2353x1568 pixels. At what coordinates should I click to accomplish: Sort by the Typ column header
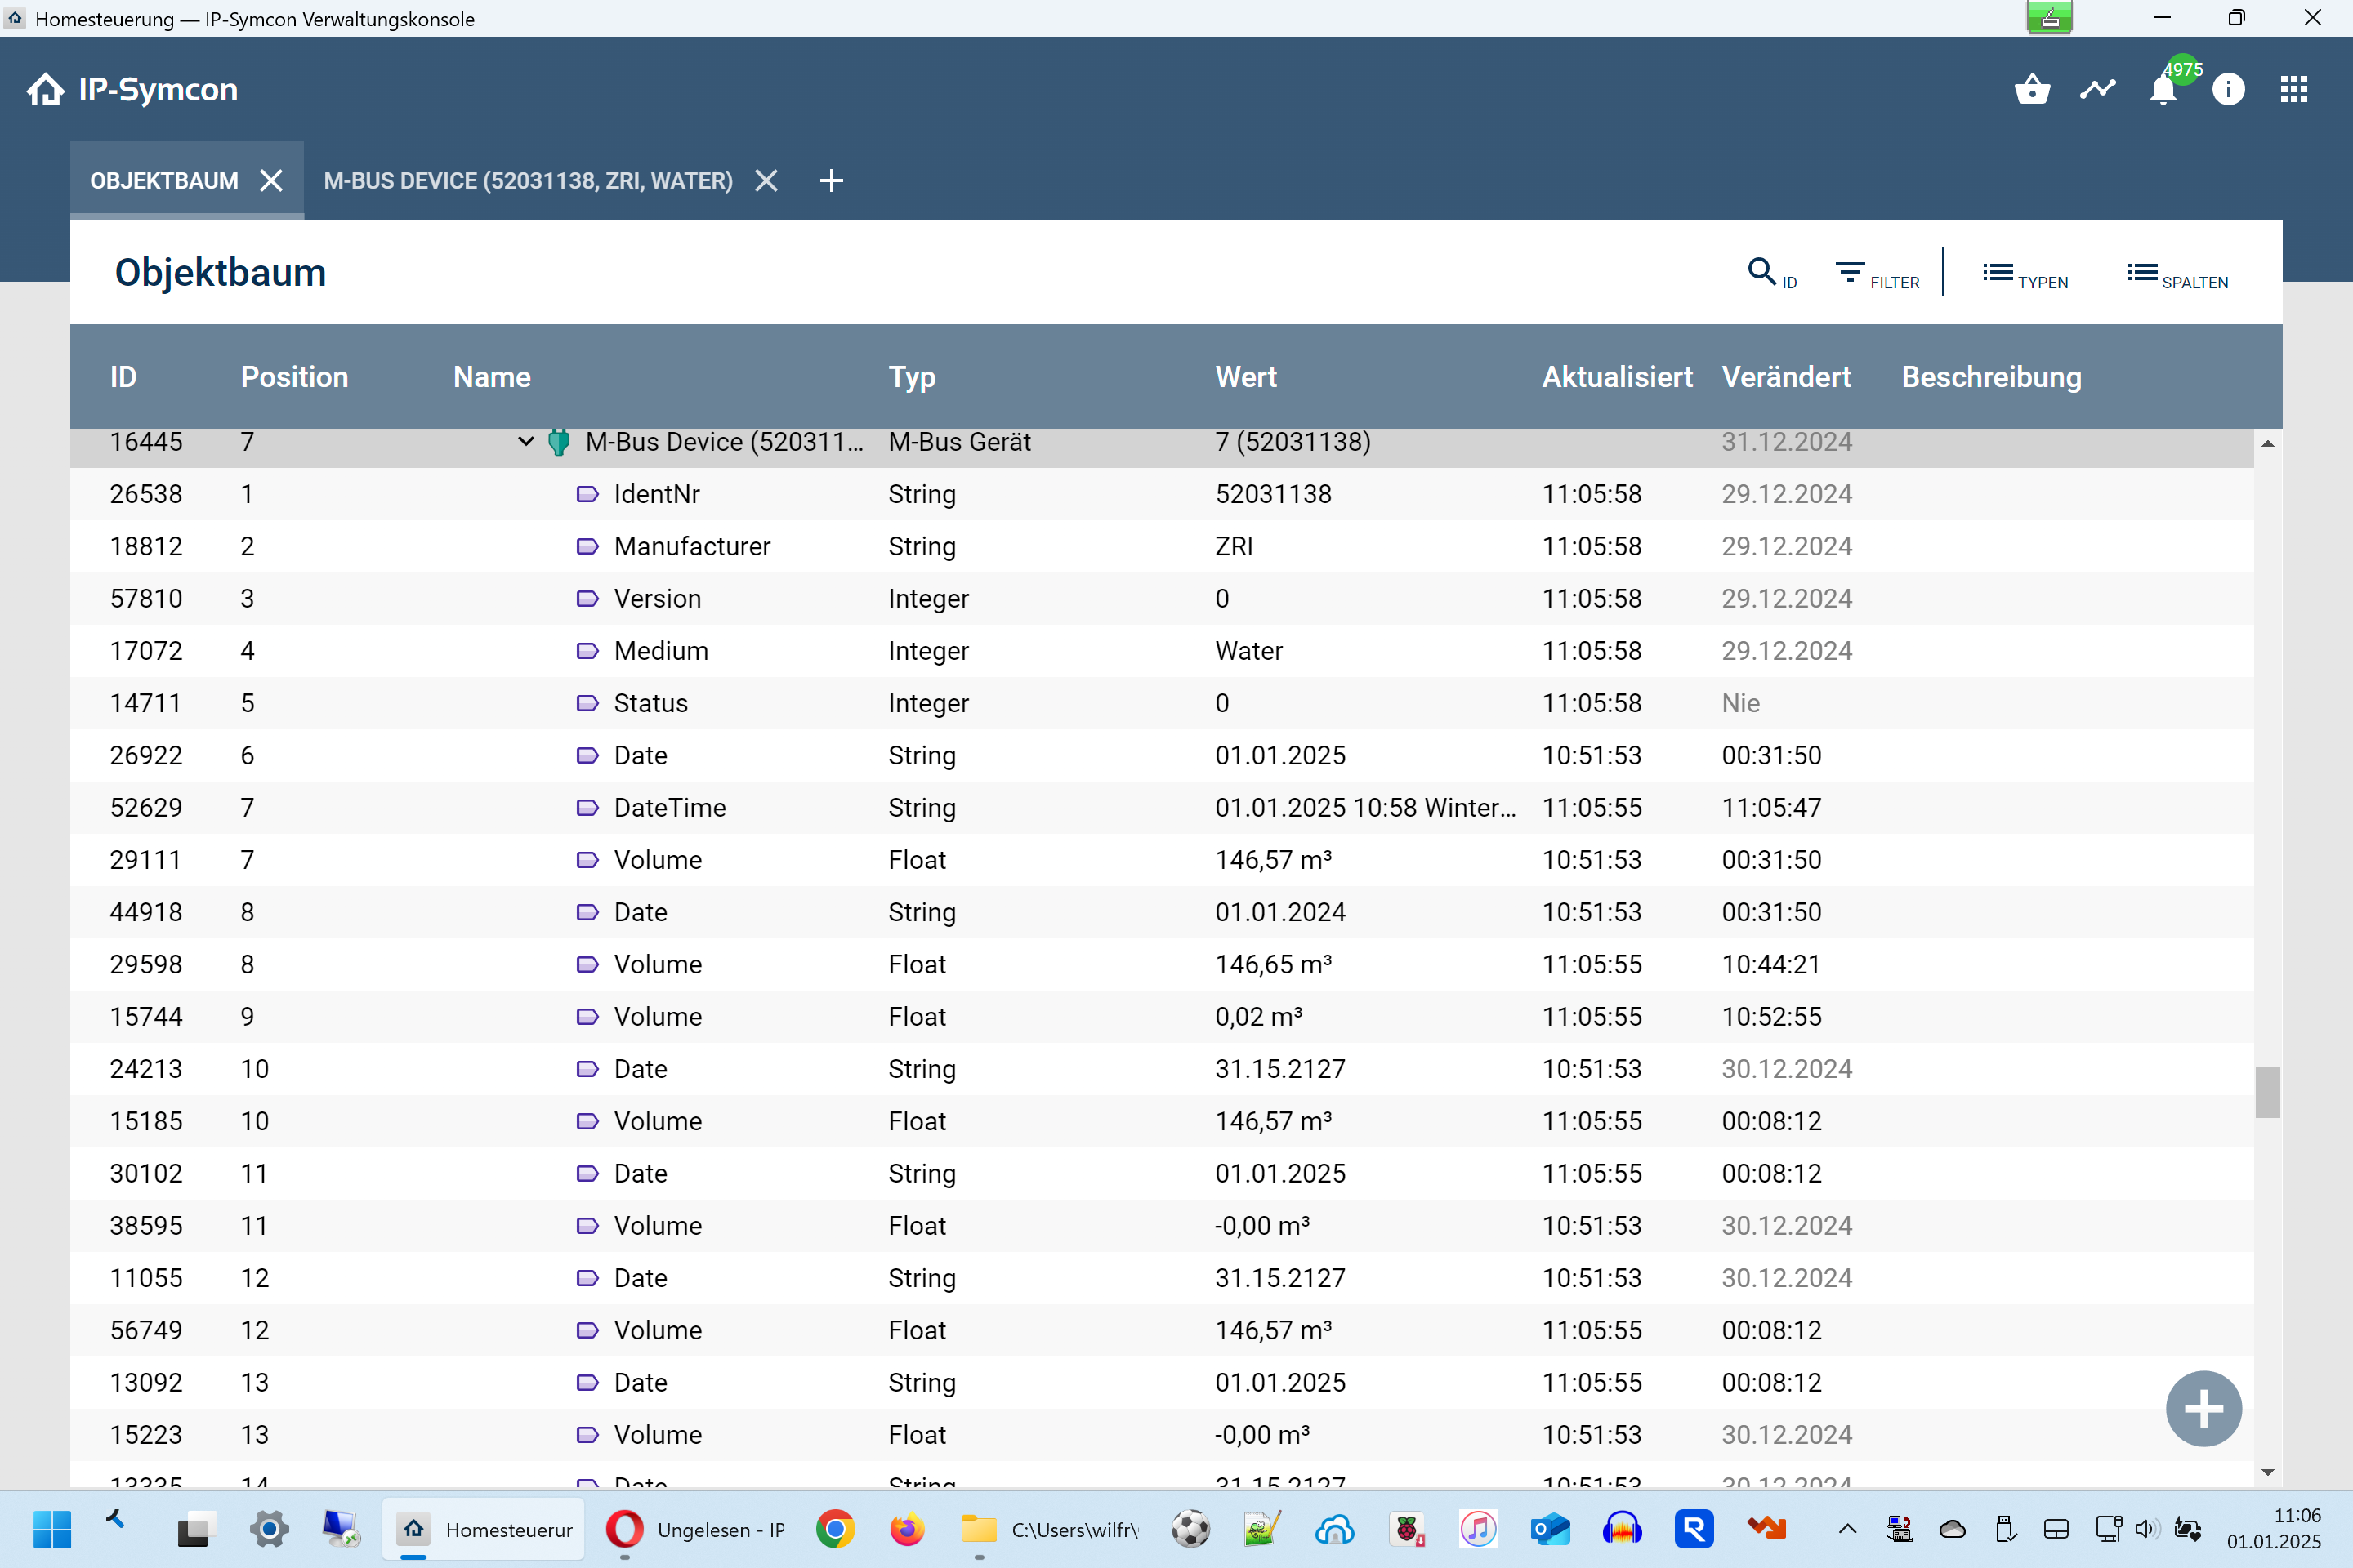(x=912, y=377)
